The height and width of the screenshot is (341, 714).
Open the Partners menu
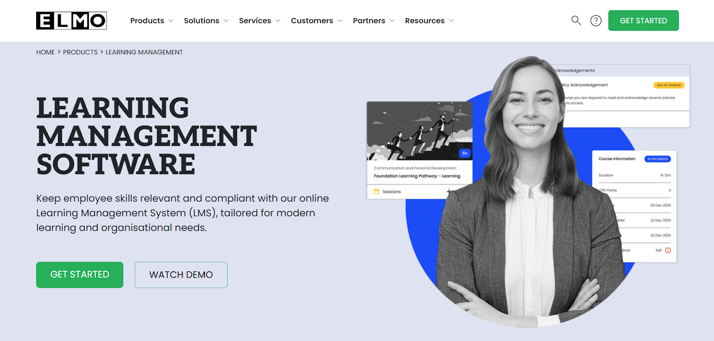(x=369, y=21)
